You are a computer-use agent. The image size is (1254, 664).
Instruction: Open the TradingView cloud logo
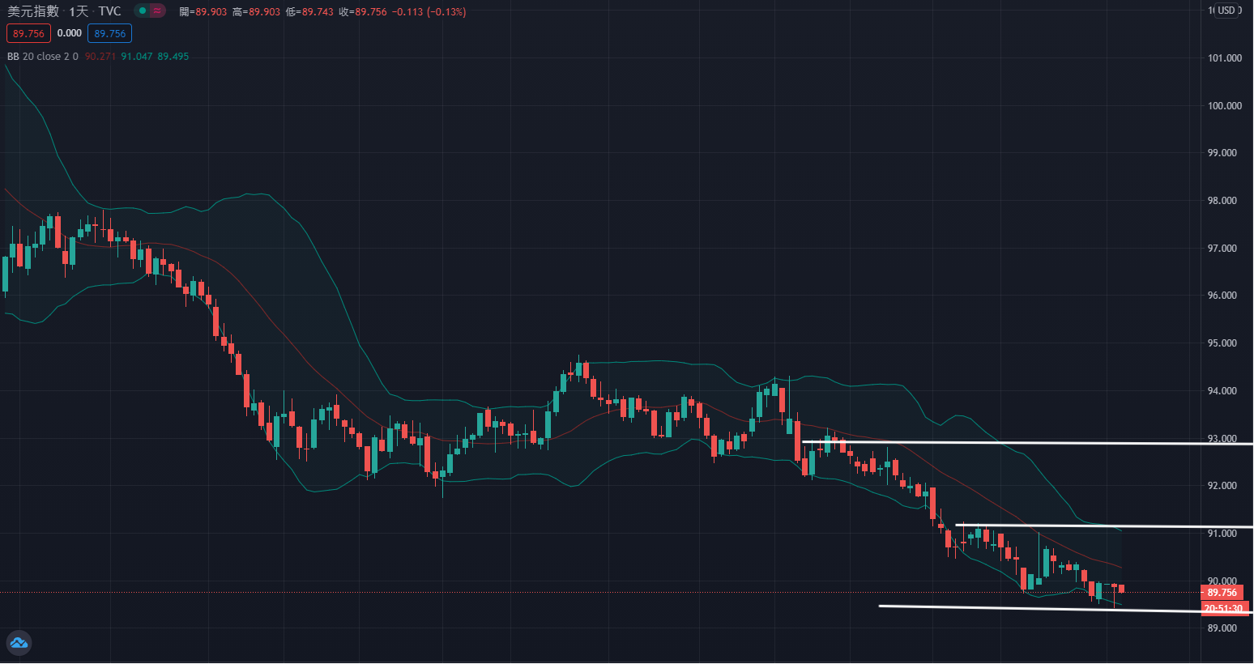point(19,643)
